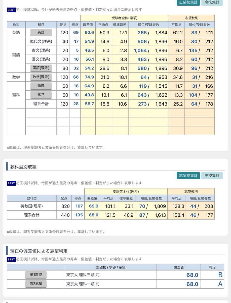Click the 第2志望 button
The width and height of the screenshot is (231, 303).
(36, 284)
